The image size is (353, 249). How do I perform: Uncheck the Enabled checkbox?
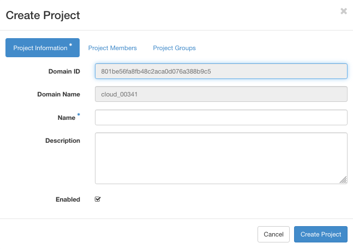point(98,199)
